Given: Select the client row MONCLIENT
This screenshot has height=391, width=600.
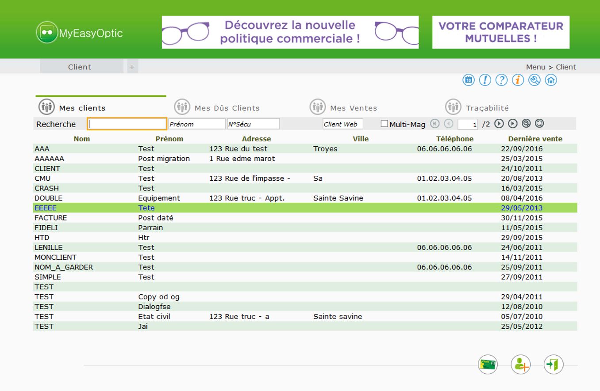Looking at the screenshot, I should click(305, 257).
